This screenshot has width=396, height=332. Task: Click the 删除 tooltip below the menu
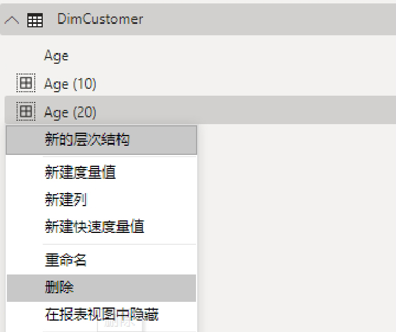(x=120, y=326)
